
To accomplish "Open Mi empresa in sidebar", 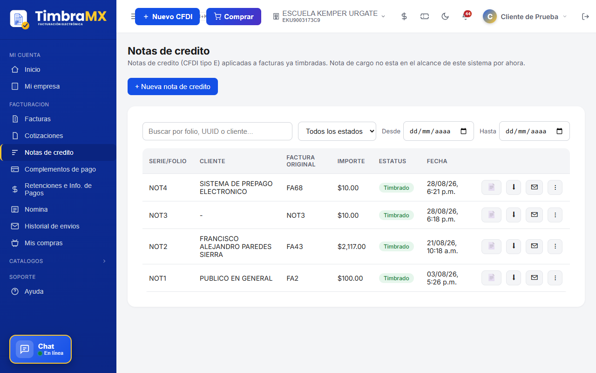I will [x=58, y=86].
